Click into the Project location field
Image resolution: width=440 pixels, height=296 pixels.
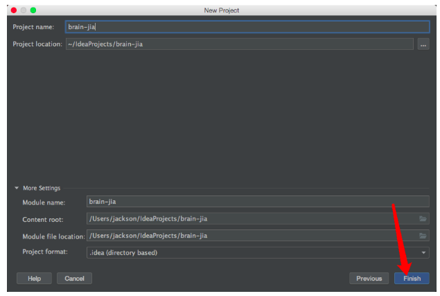coord(240,44)
